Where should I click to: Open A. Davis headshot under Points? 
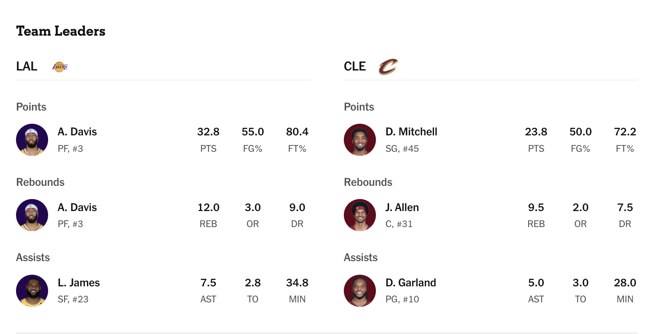pyautogui.click(x=32, y=140)
